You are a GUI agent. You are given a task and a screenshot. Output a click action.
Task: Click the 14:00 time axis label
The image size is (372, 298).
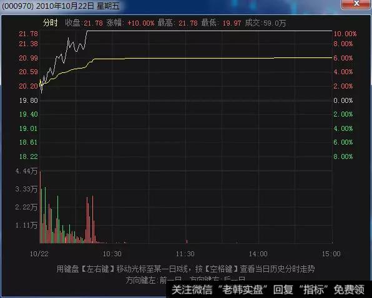click(x=258, y=254)
